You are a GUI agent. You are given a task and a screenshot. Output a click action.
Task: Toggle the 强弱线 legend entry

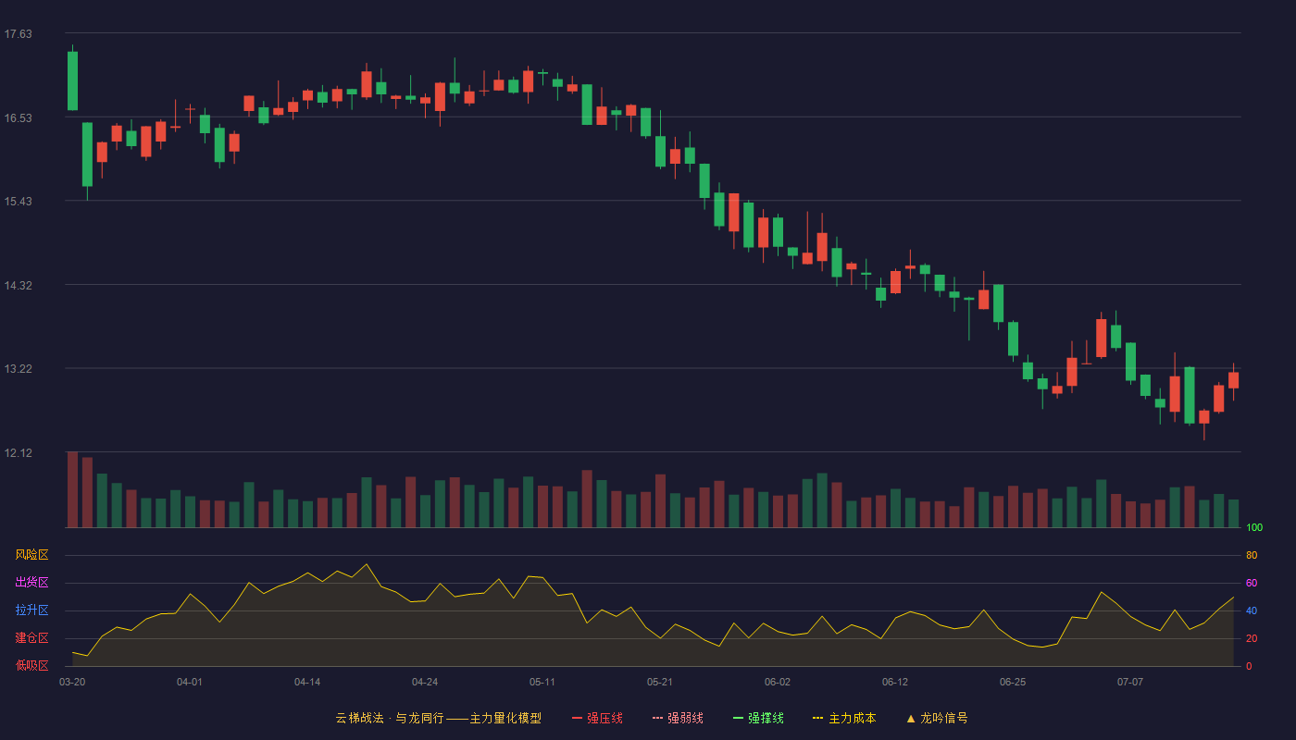[678, 718]
